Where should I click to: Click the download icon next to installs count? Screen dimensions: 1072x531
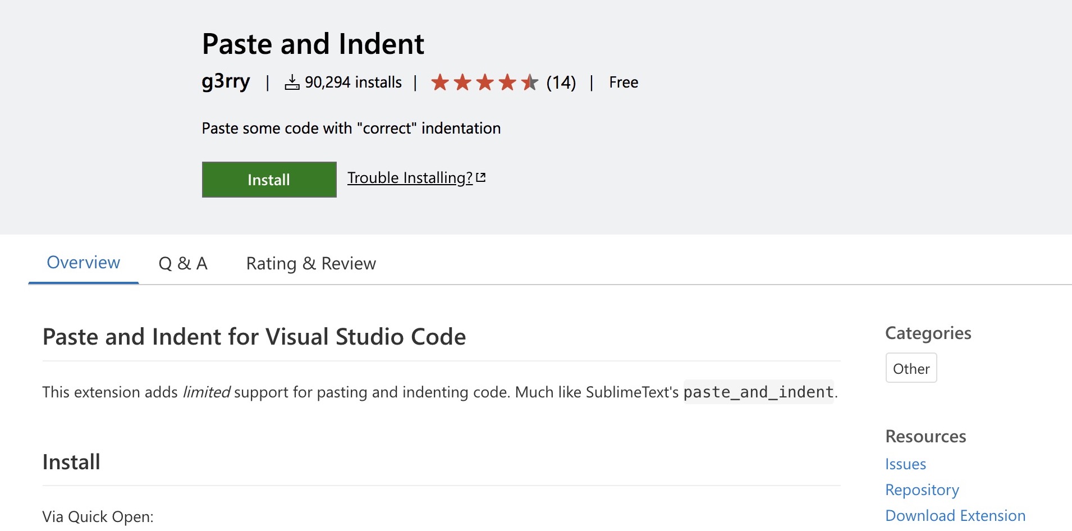pos(292,83)
